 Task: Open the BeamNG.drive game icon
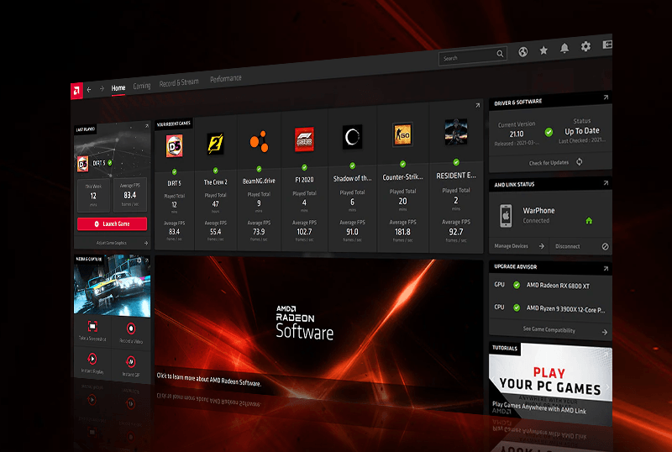[x=260, y=141]
